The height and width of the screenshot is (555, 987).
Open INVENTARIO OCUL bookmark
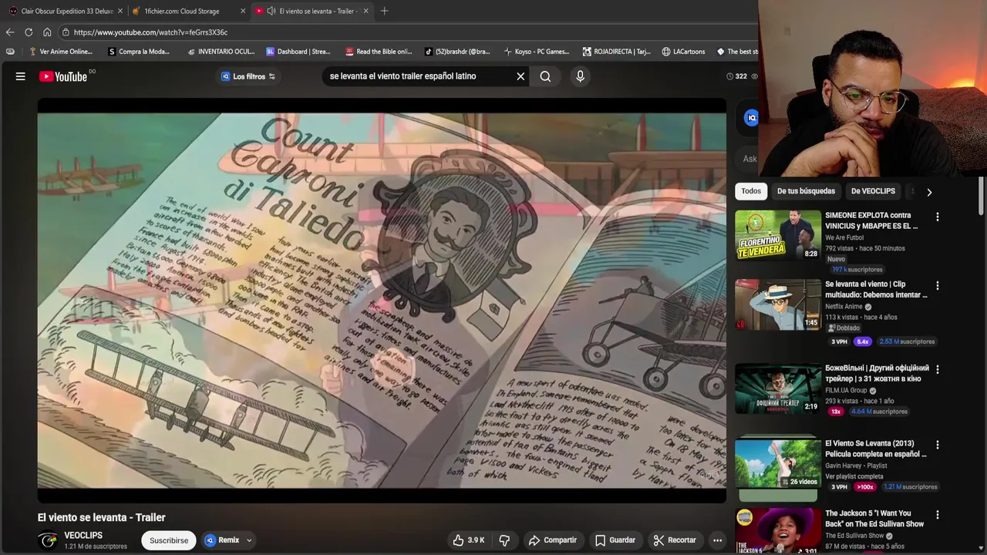click(x=221, y=52)
